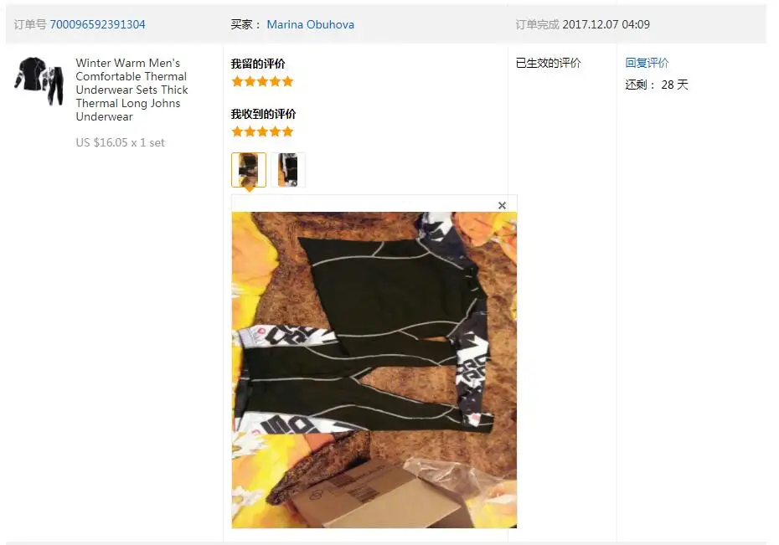Click third star under 我留的评价

(262, 81)
